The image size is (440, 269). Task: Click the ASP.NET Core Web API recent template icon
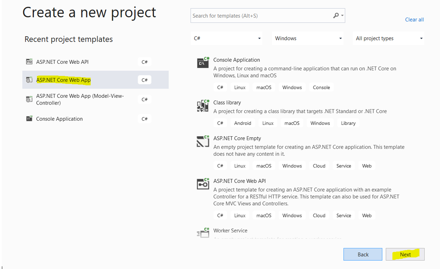pos(29,61)
